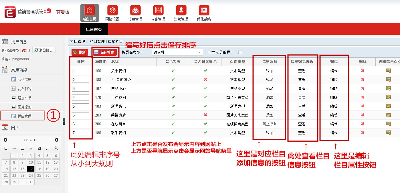Open the 内容管理 icon

click(x=158, y=11)
